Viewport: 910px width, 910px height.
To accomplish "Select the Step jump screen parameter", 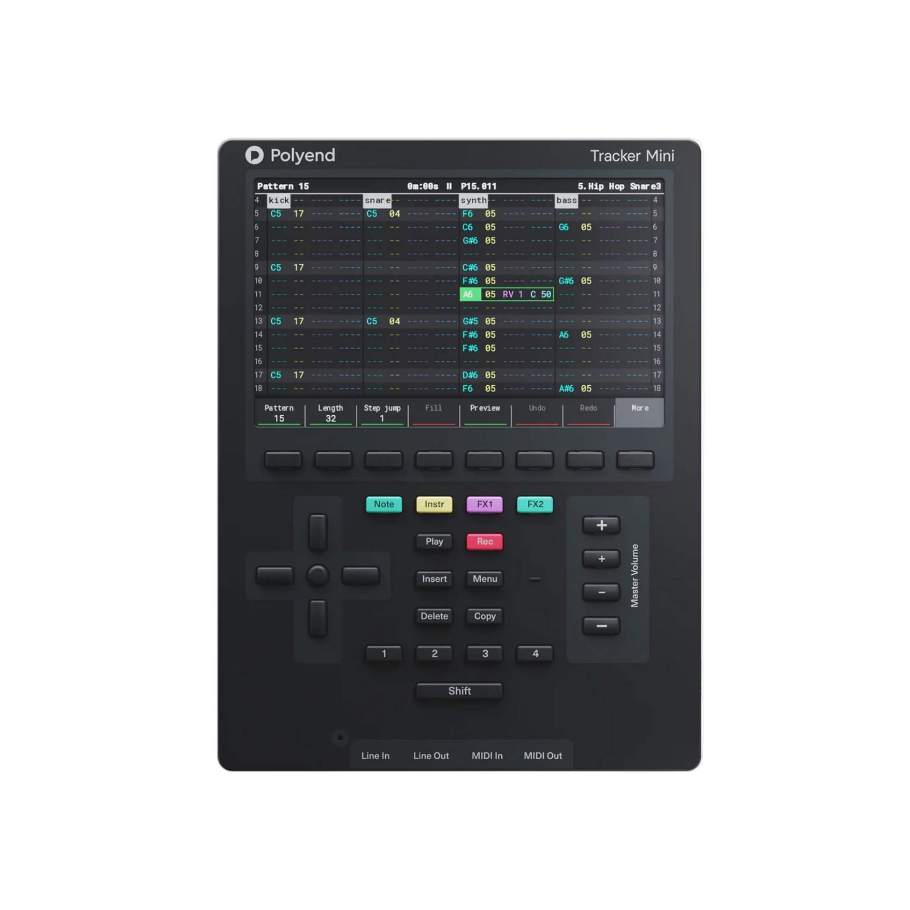I will pyautogui.click(x=382, y=413).
